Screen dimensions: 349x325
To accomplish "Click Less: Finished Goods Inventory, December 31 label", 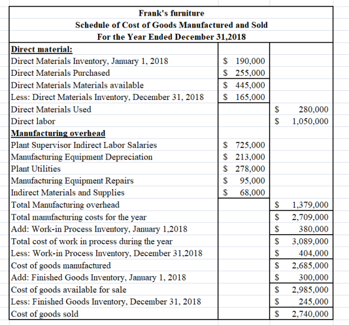I will coord(106,302).
